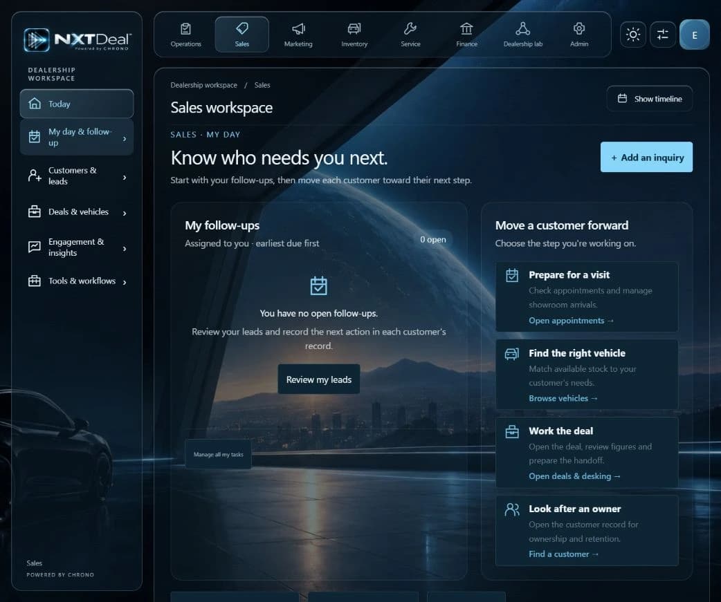
Task: Click the NXTDeal logo
Action: point(77,39)
